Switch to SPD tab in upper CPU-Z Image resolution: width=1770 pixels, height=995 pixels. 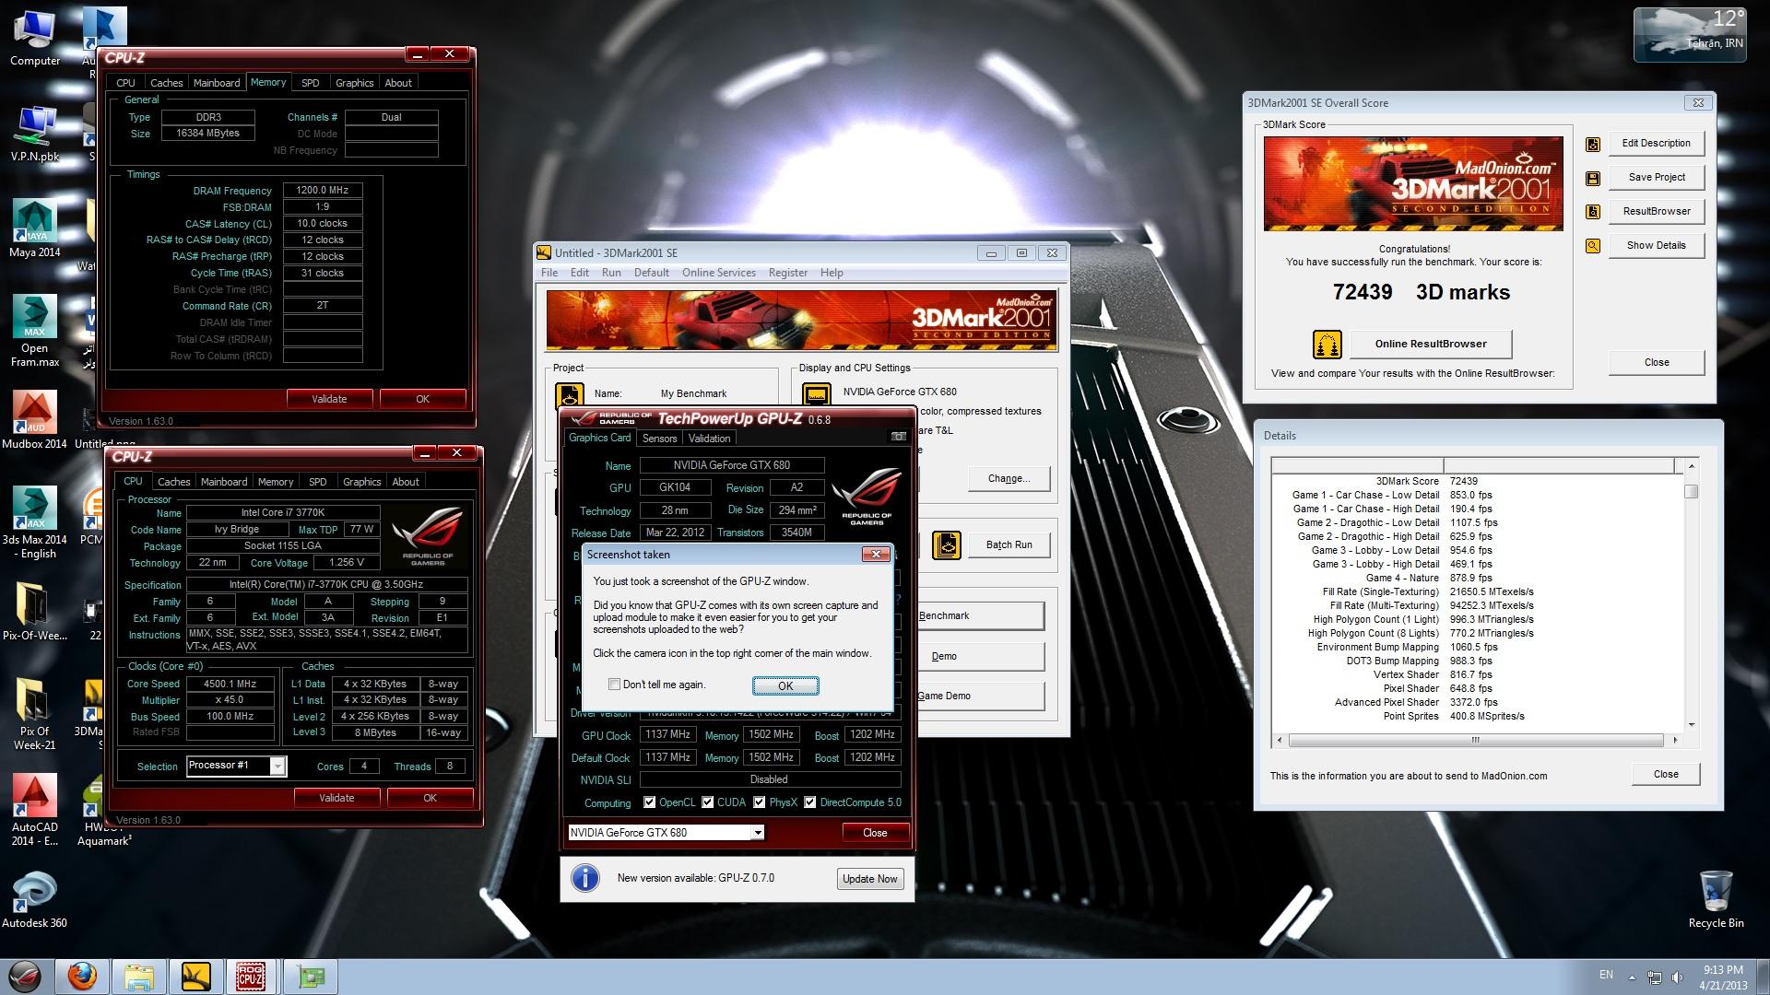pos(311,83)
